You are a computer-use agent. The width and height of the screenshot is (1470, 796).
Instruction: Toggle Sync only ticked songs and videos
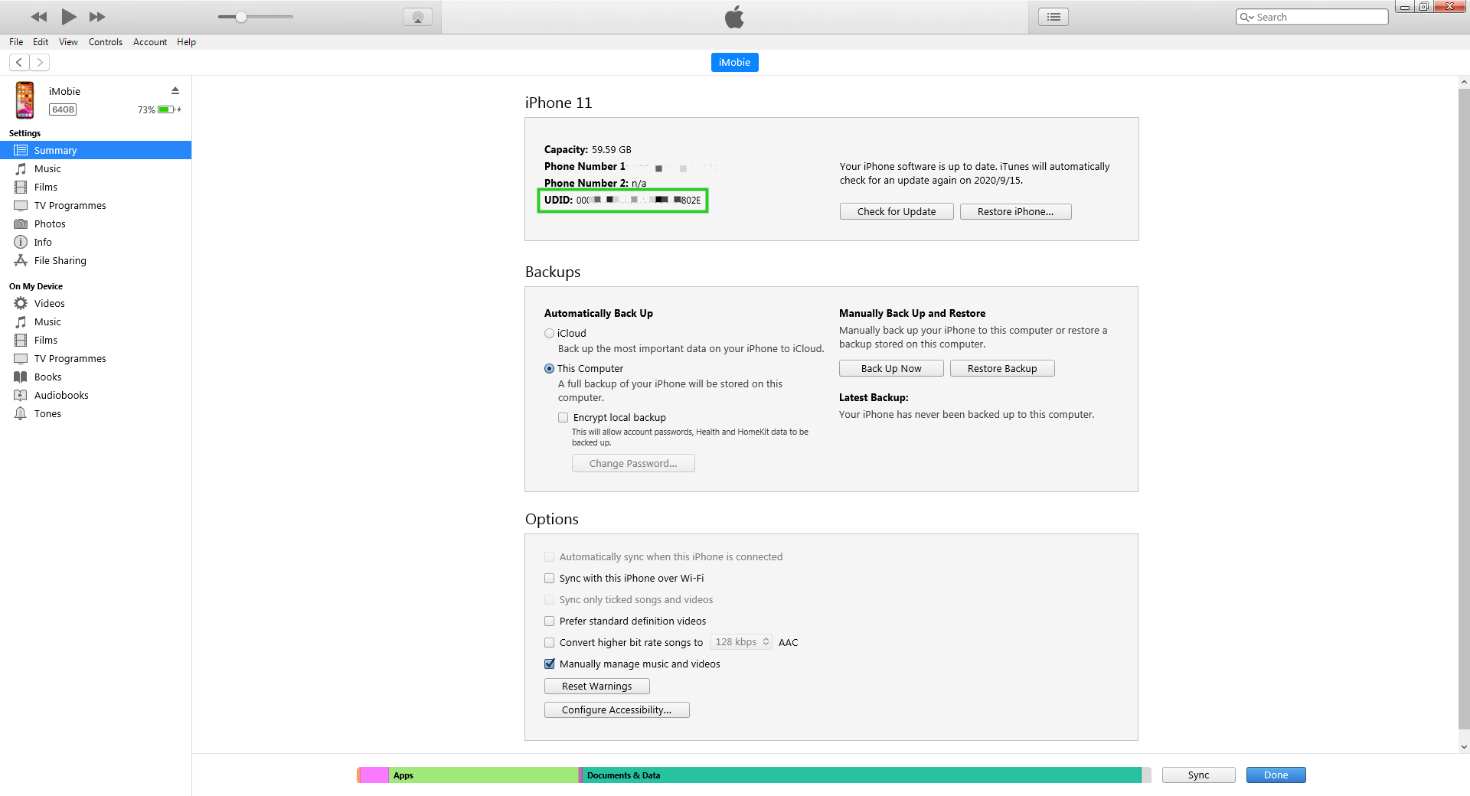click(549, 599)
